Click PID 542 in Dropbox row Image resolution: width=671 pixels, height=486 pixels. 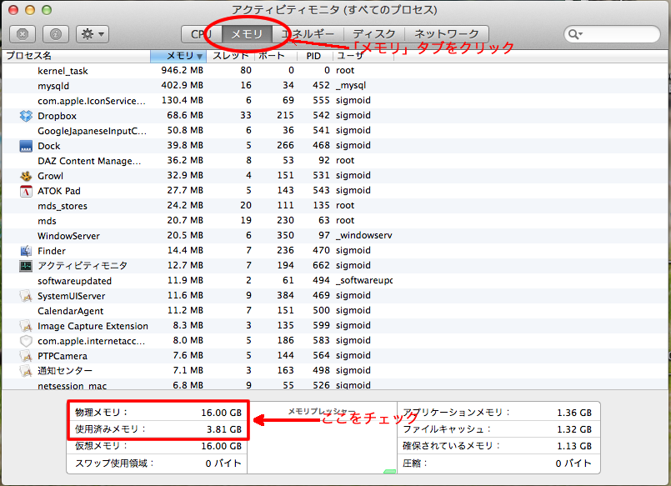pos(321,115)
